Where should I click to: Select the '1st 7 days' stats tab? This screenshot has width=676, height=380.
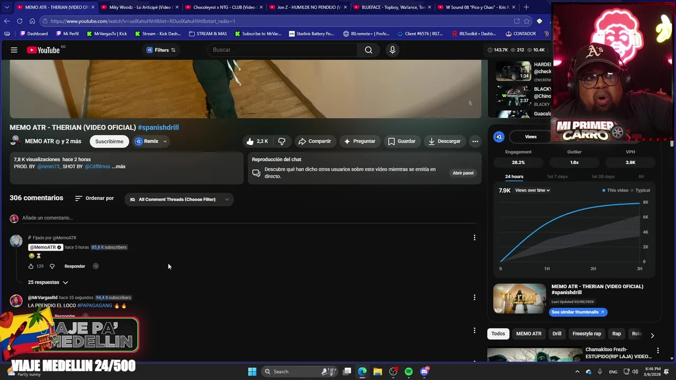pyautogui.click(x=557, y=177)
